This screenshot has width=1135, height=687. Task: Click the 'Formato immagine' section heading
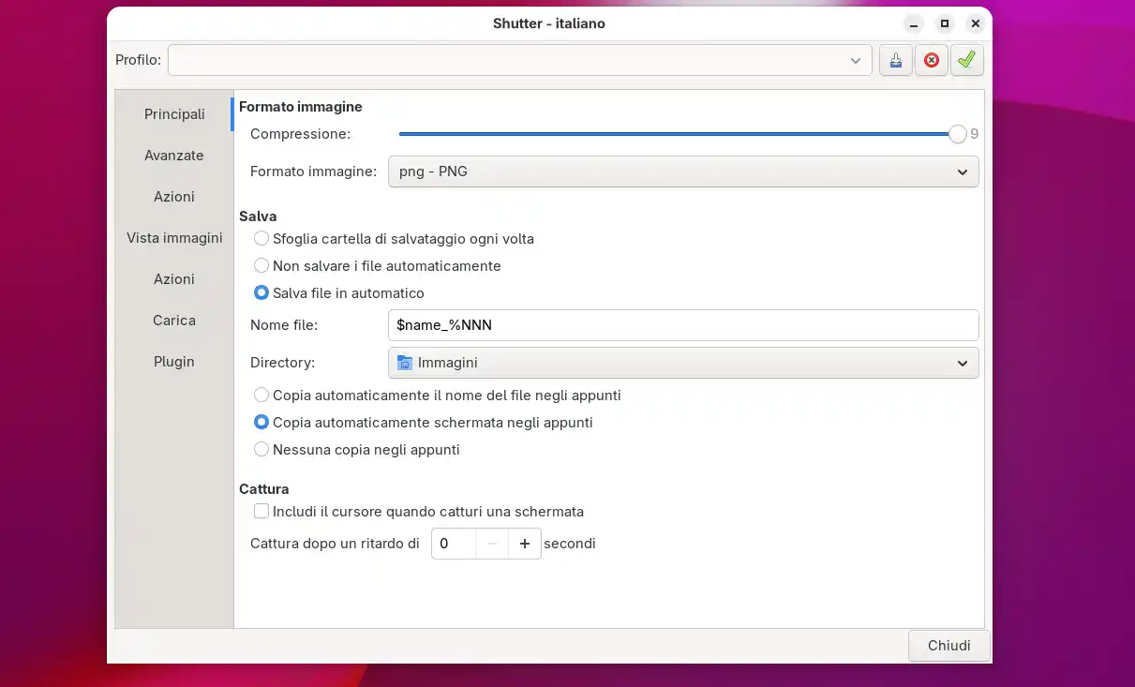point(301,107)
